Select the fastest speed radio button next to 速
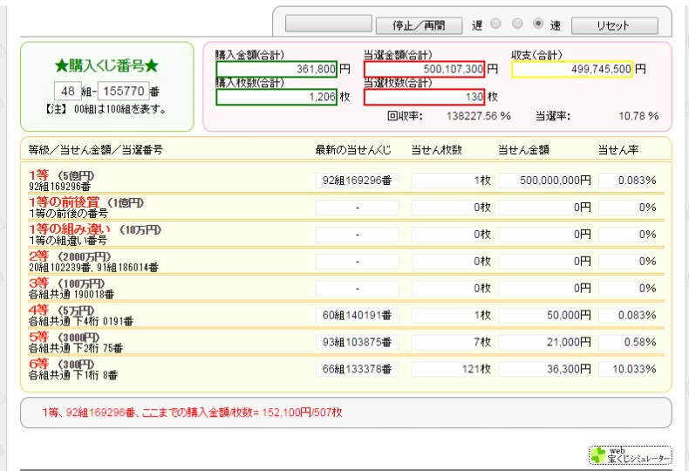Image resolution: width=689 pixels, height=471 pixels. [x=538, y=24]
